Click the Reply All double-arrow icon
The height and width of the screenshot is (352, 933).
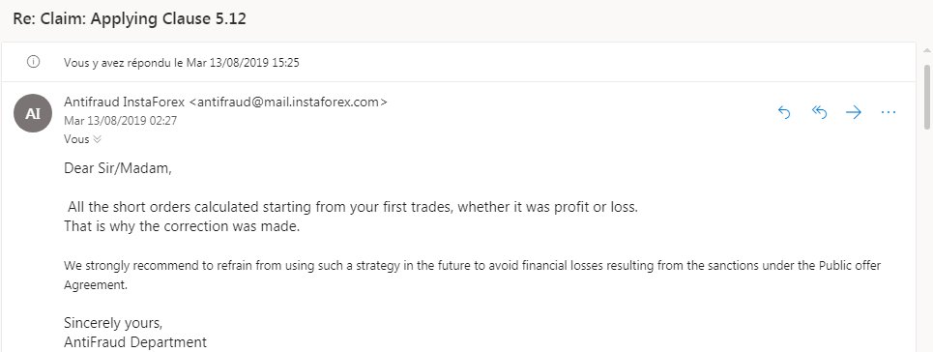[x=819, y=112]
